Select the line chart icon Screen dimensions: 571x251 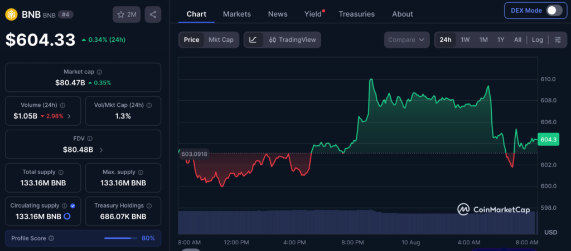[x=253, y=40]
